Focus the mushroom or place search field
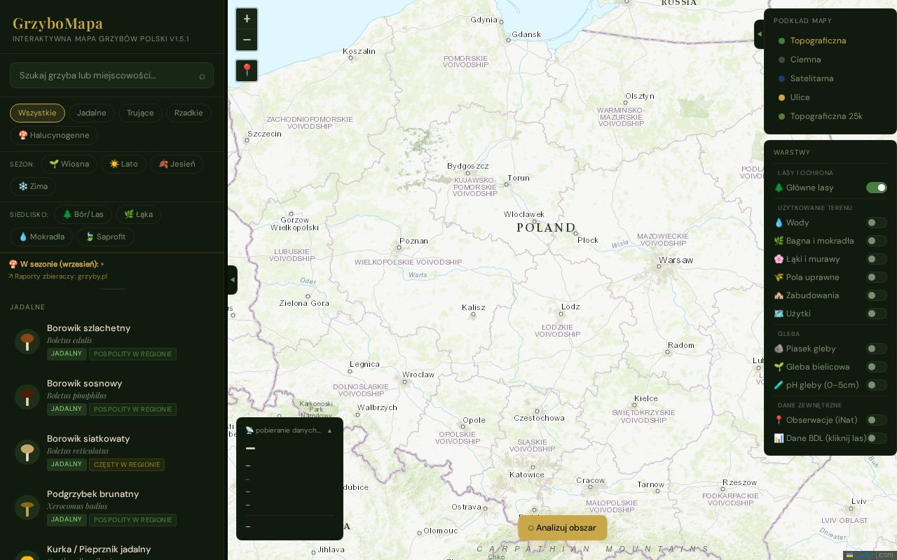Viewport: 897px width, 560px height. [111, 75]
